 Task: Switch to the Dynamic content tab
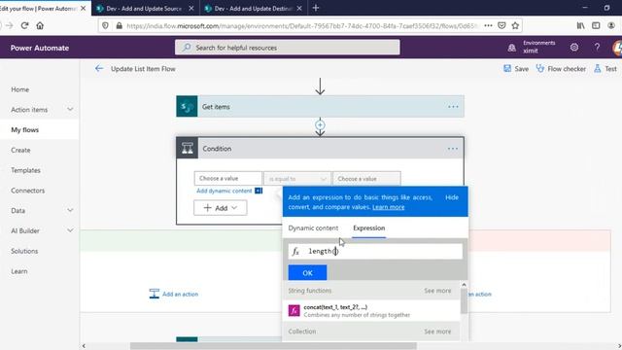[313, 227]
